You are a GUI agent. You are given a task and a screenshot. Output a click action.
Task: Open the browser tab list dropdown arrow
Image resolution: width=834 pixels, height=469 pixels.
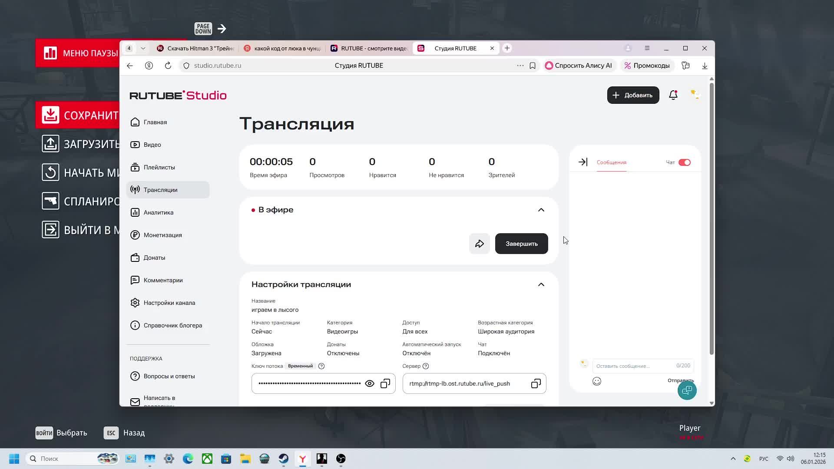pos(143,48)
